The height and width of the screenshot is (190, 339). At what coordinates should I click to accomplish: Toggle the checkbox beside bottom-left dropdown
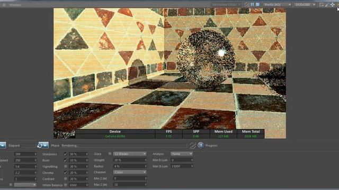click(11, 185)
